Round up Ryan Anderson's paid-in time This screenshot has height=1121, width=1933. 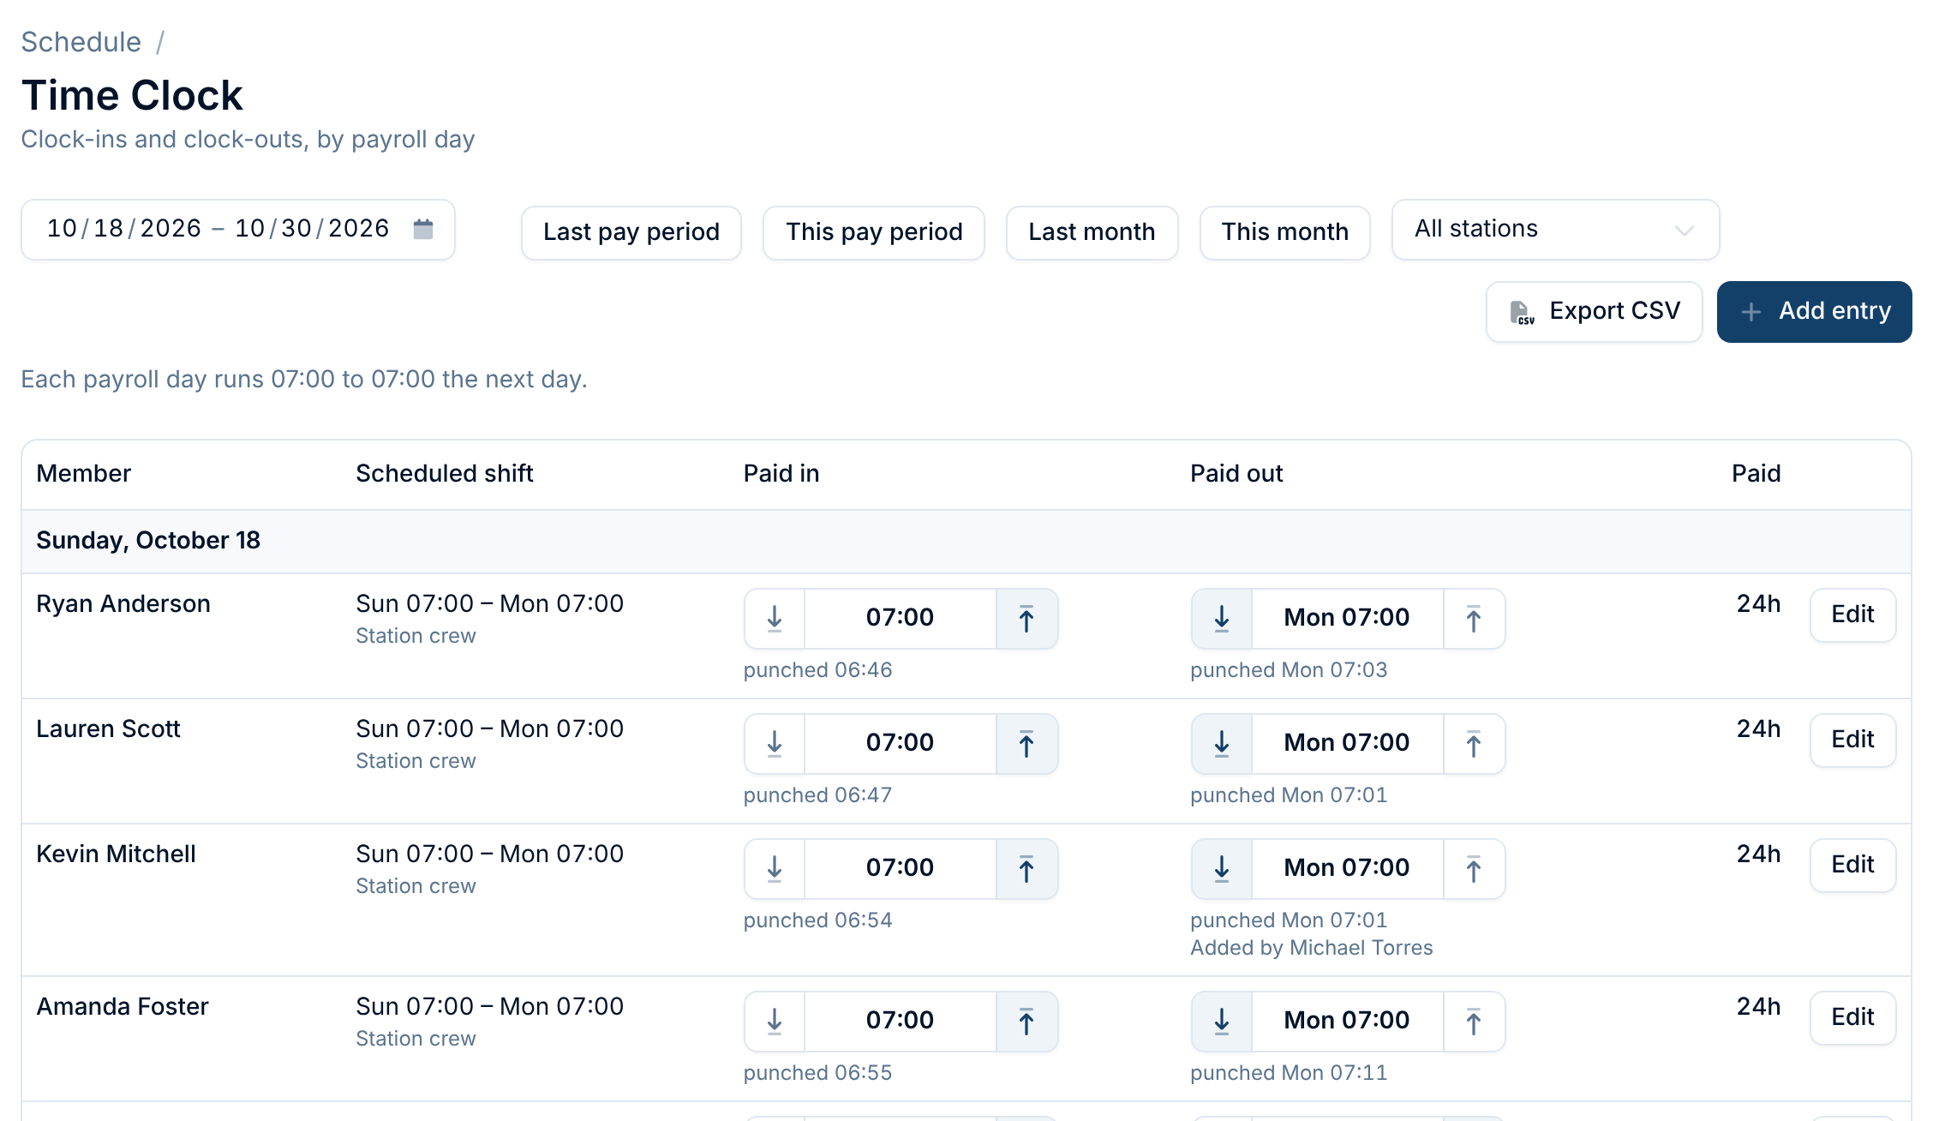pyautogui.click(x=1026, y=619)
